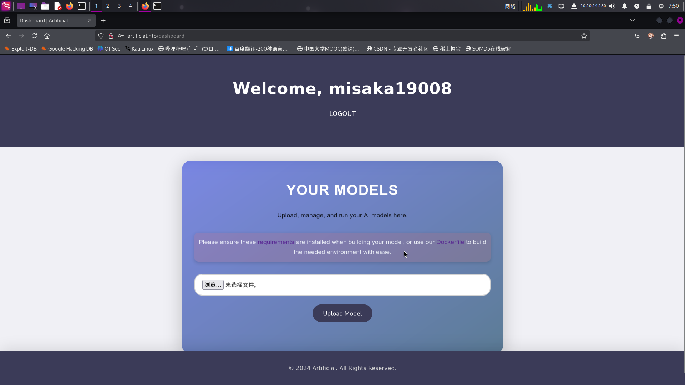
Task: Go to Firefox home page
Action: [47, 36]
